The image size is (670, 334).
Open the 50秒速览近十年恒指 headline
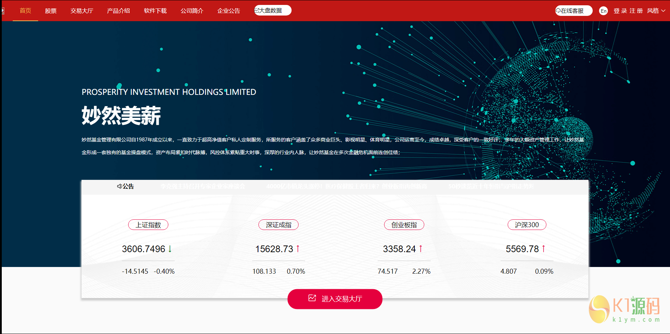point(491,186)
